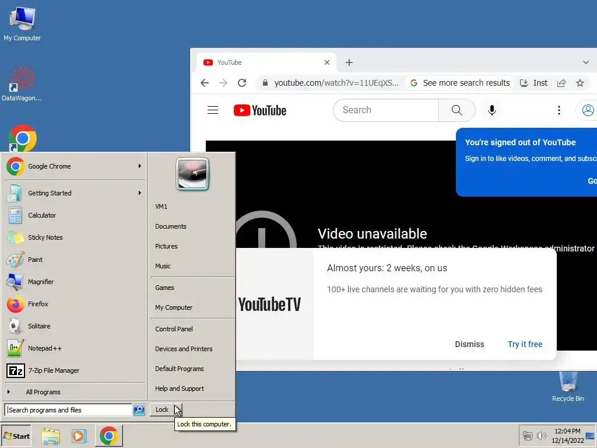Open the DataWagon desktop shortcut

click(22, 84)
